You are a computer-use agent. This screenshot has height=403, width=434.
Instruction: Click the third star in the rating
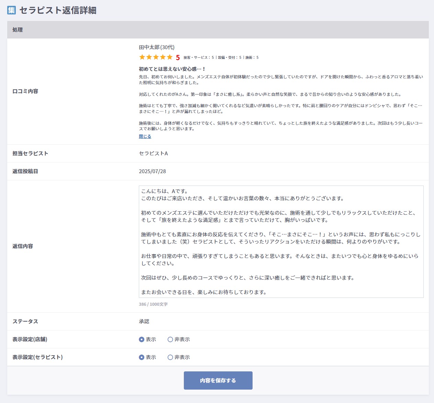coord(156,57)
